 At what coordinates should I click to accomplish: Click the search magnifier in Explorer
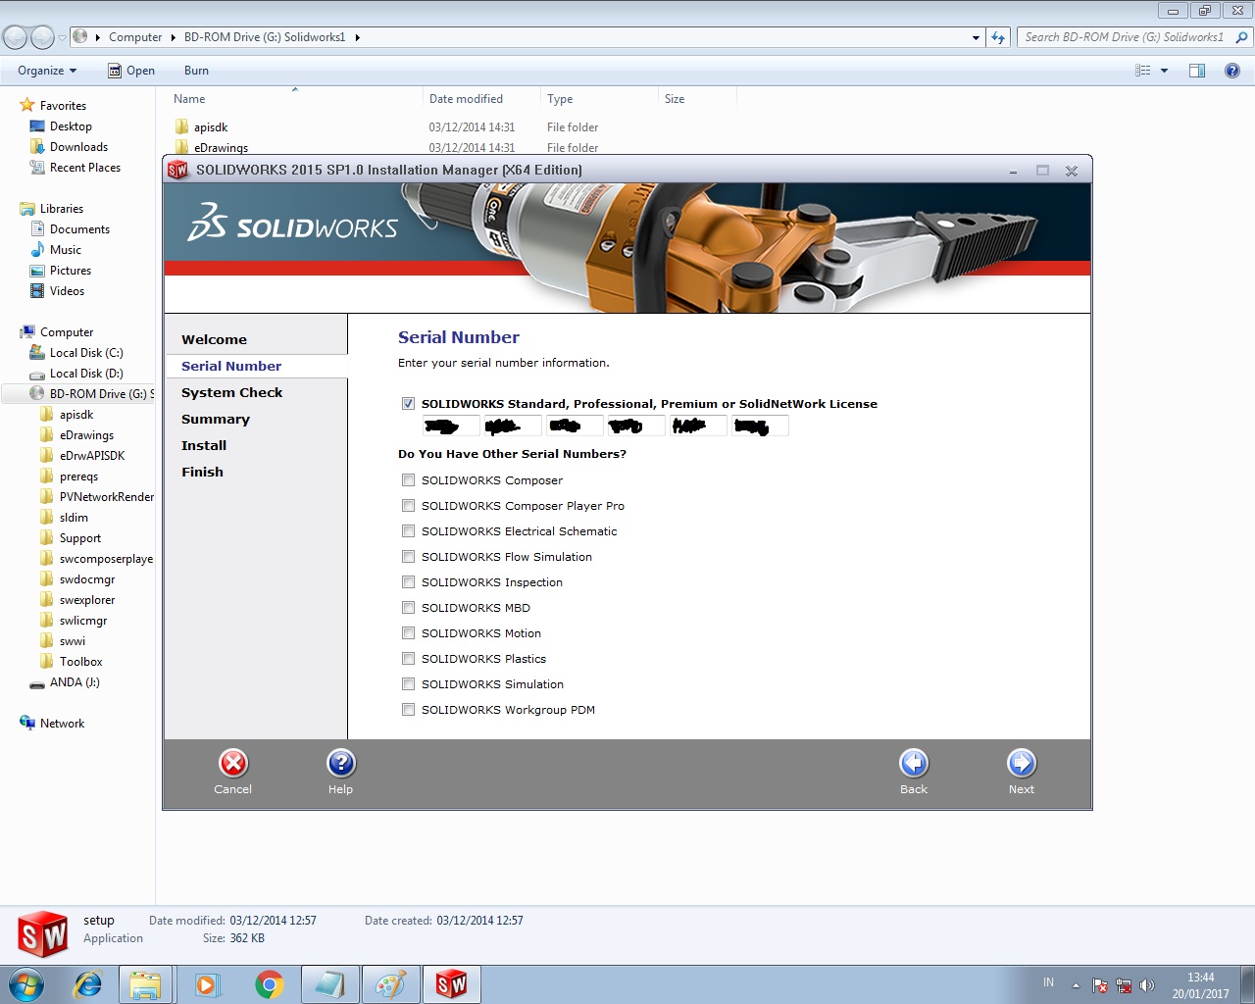pos(1241,37)
